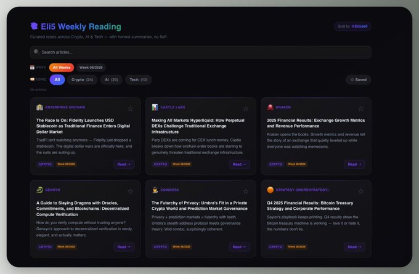Click the Castle Labs source label

(x=173, y=107)
